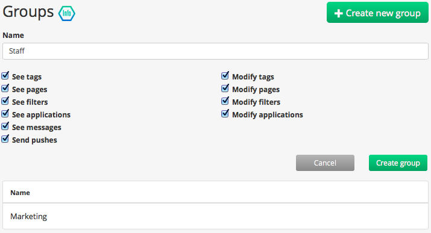Submit with the Create group button

point(398,163)
